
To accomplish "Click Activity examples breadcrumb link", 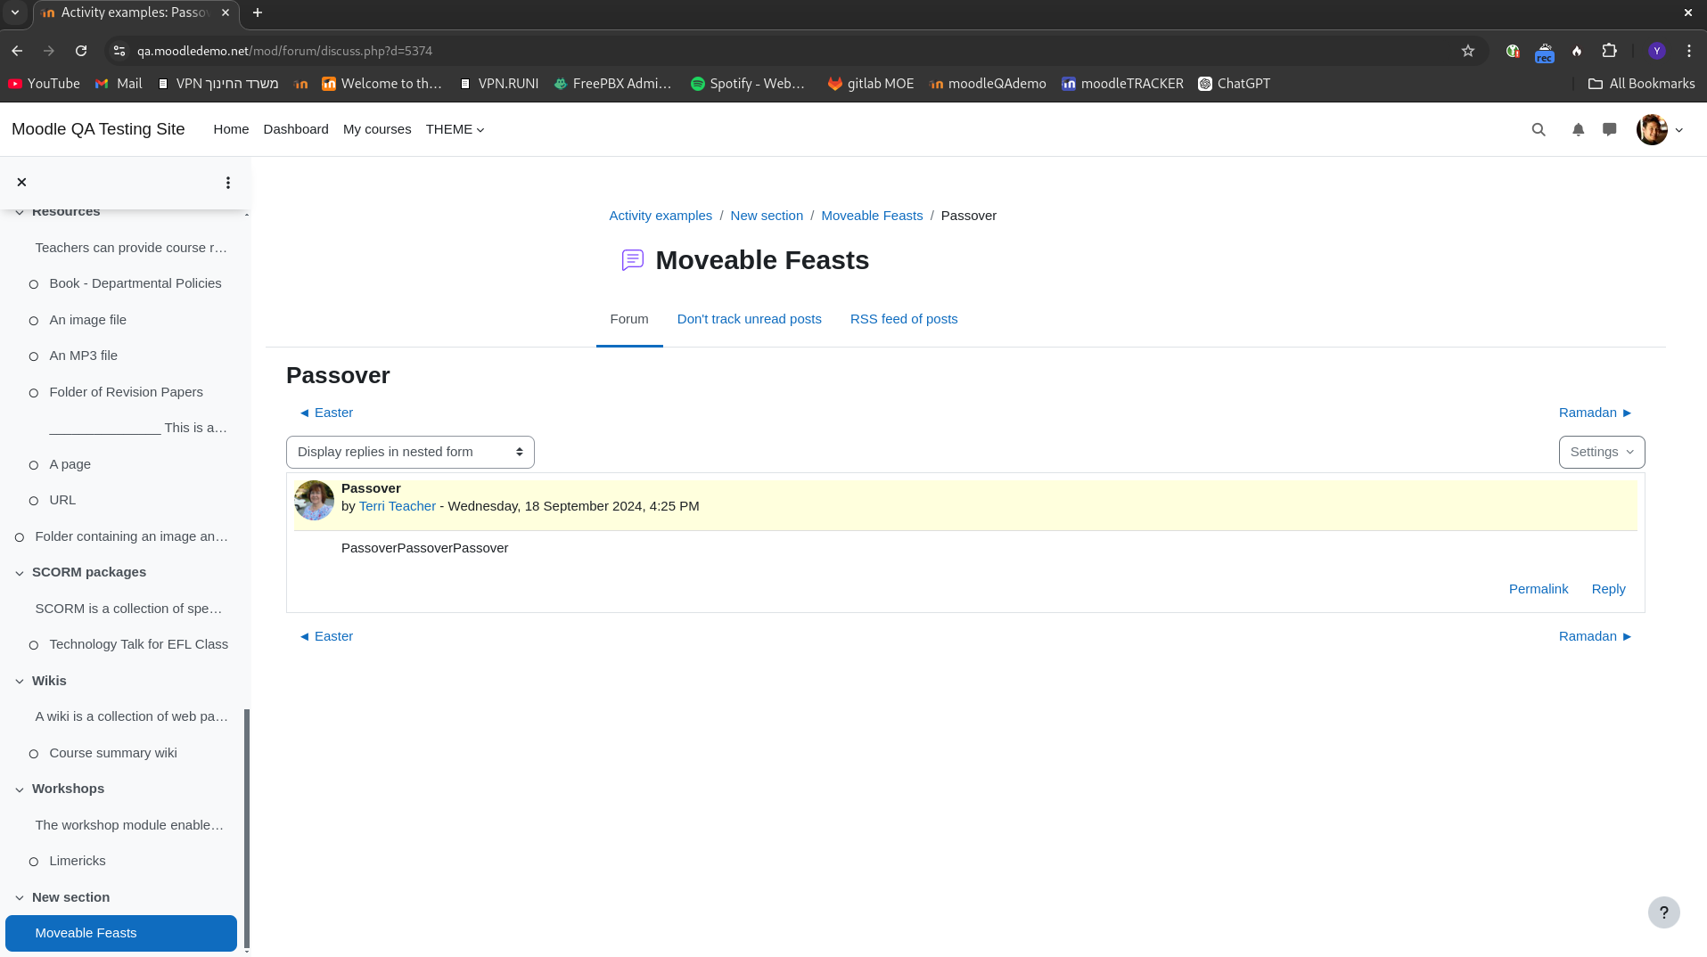I will point(661,216).
